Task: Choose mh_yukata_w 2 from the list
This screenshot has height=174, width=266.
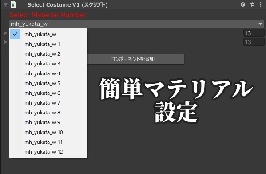Action: (x=48, y=54)
